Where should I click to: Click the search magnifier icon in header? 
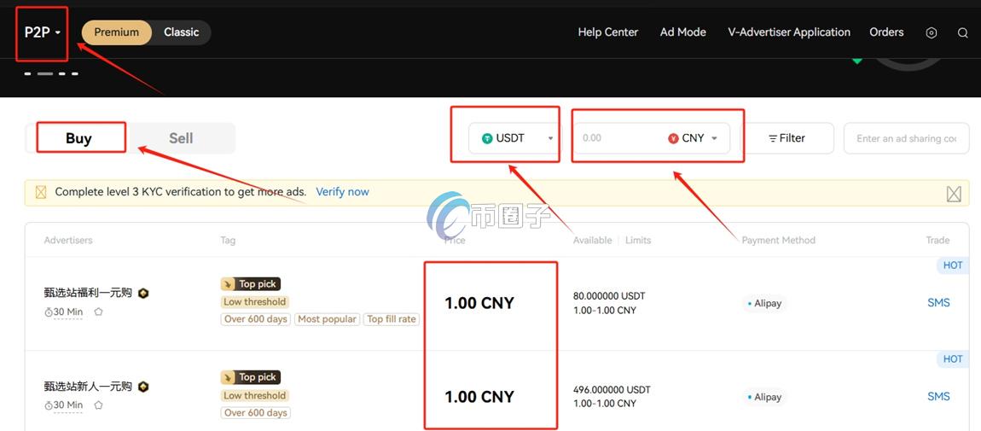click(x=962, y=33)
